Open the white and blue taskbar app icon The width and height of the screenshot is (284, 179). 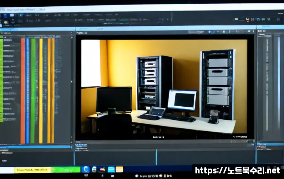(x=94, y=169)
